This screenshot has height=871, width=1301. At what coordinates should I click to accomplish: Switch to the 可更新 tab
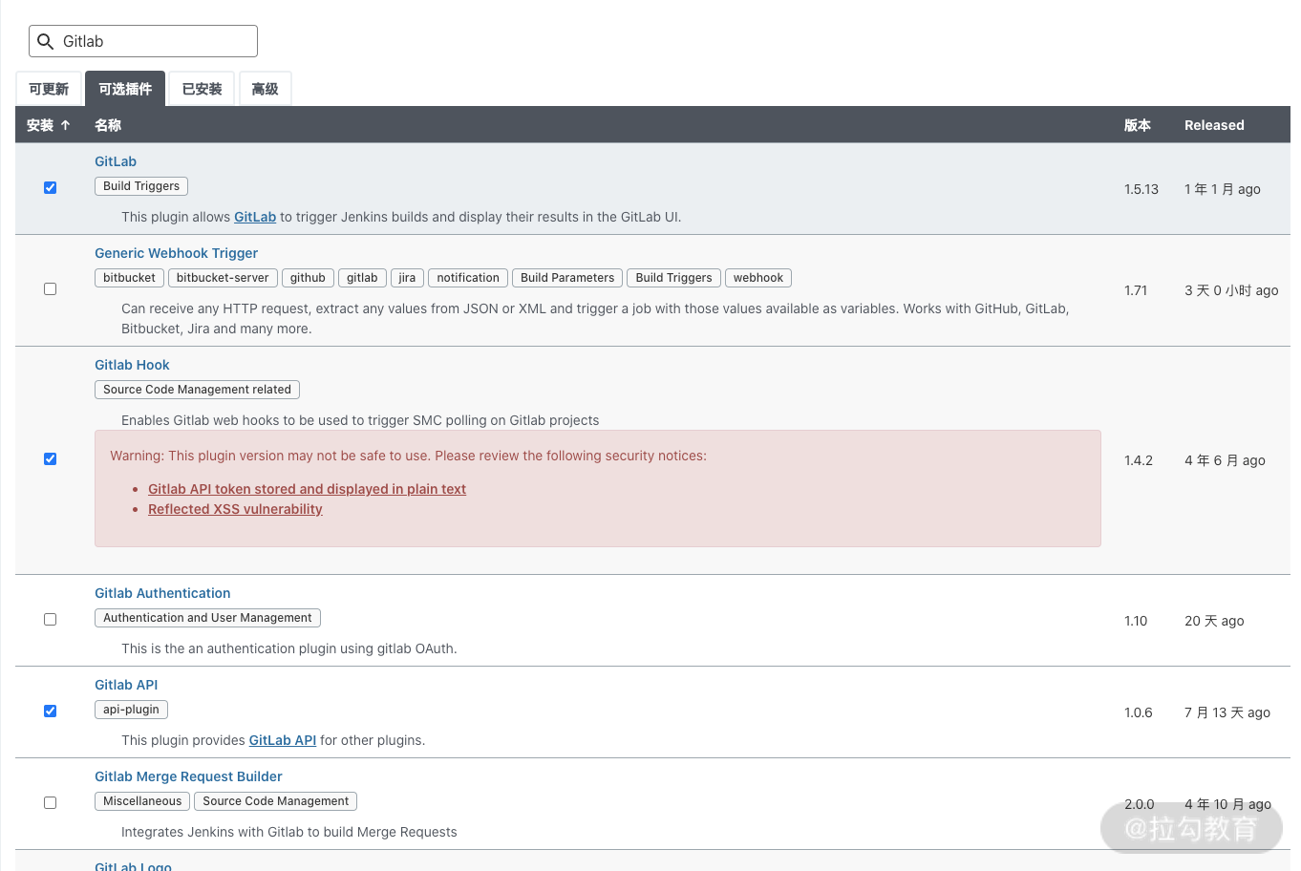49,89
